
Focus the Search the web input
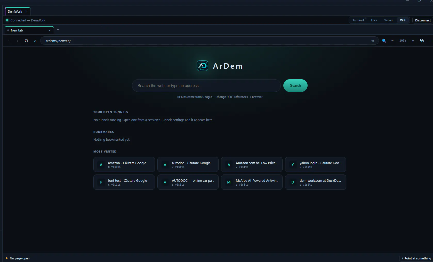(206, 86)
